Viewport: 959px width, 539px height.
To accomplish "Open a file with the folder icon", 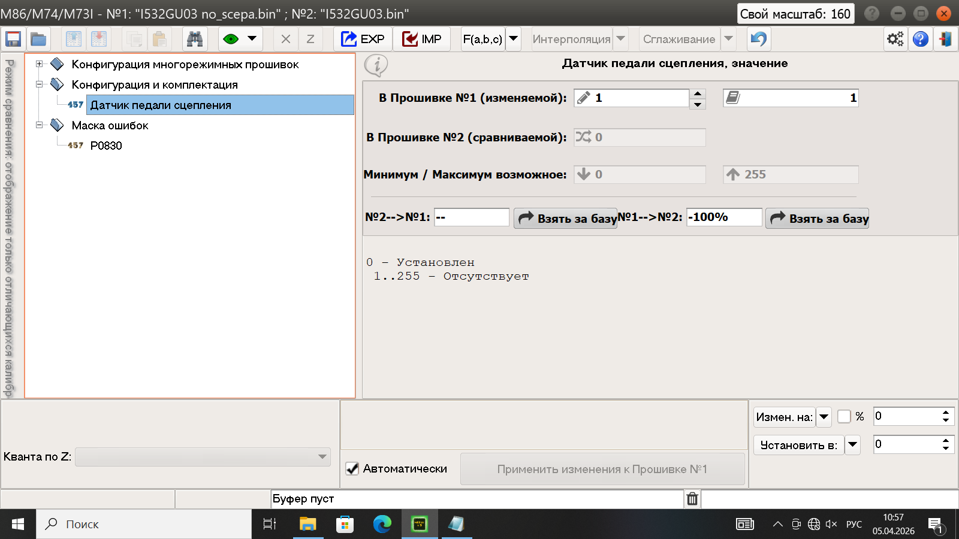I will [x=39, y=40].
